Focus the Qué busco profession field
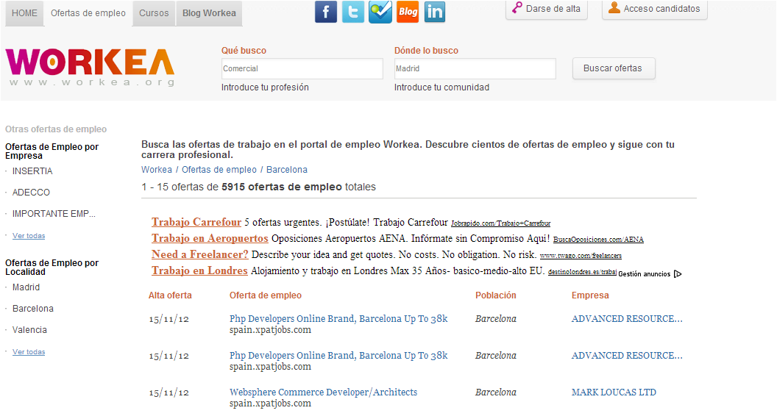 pos(302,69)
